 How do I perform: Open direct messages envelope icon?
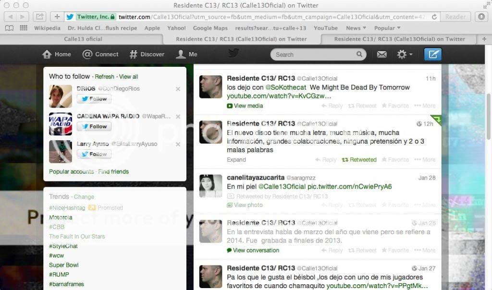(381, 55)
